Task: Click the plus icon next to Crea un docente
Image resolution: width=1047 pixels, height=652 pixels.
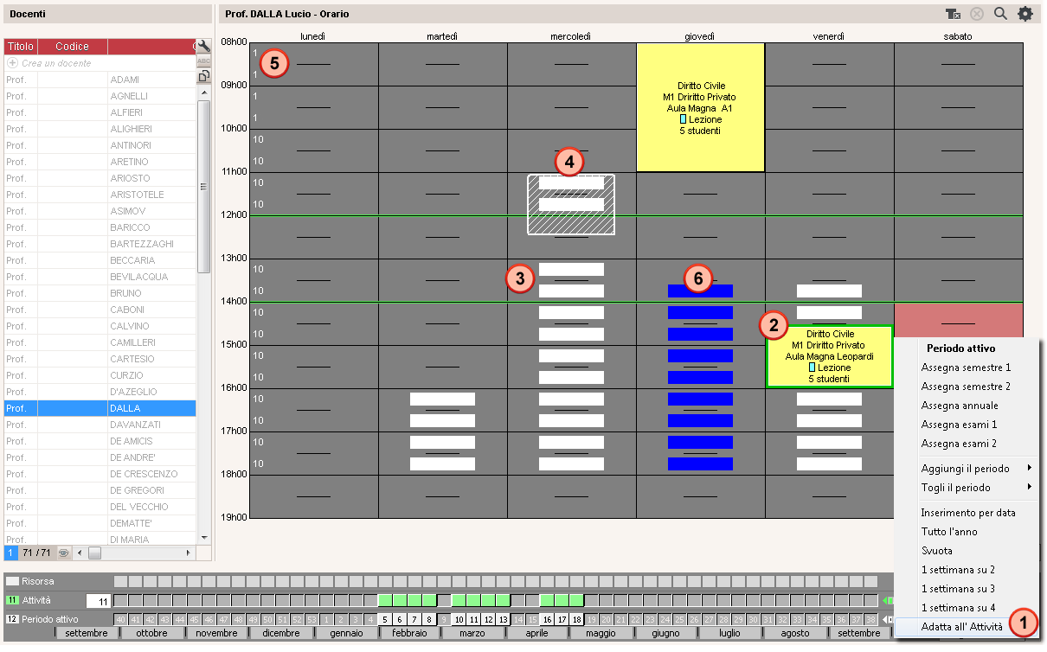Action: point(12,63)
